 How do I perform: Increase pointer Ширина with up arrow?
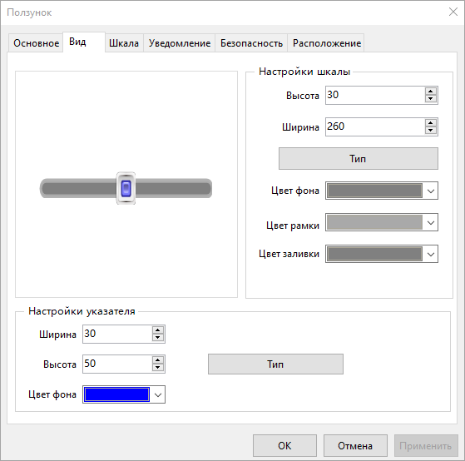tap(158, 330)
